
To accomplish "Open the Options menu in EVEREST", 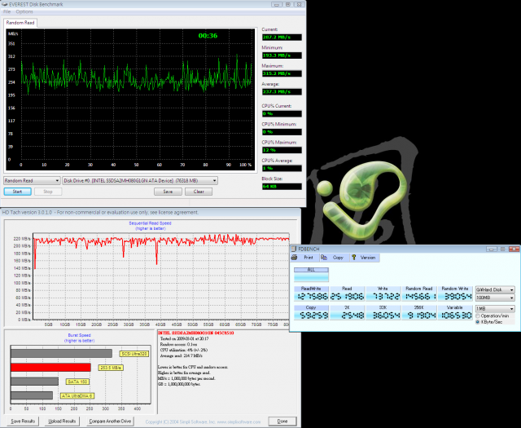I will click(x=24, y=11).
